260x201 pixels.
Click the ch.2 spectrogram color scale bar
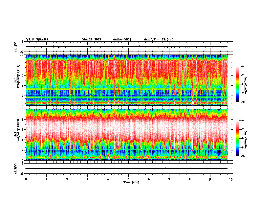point(237,138)
